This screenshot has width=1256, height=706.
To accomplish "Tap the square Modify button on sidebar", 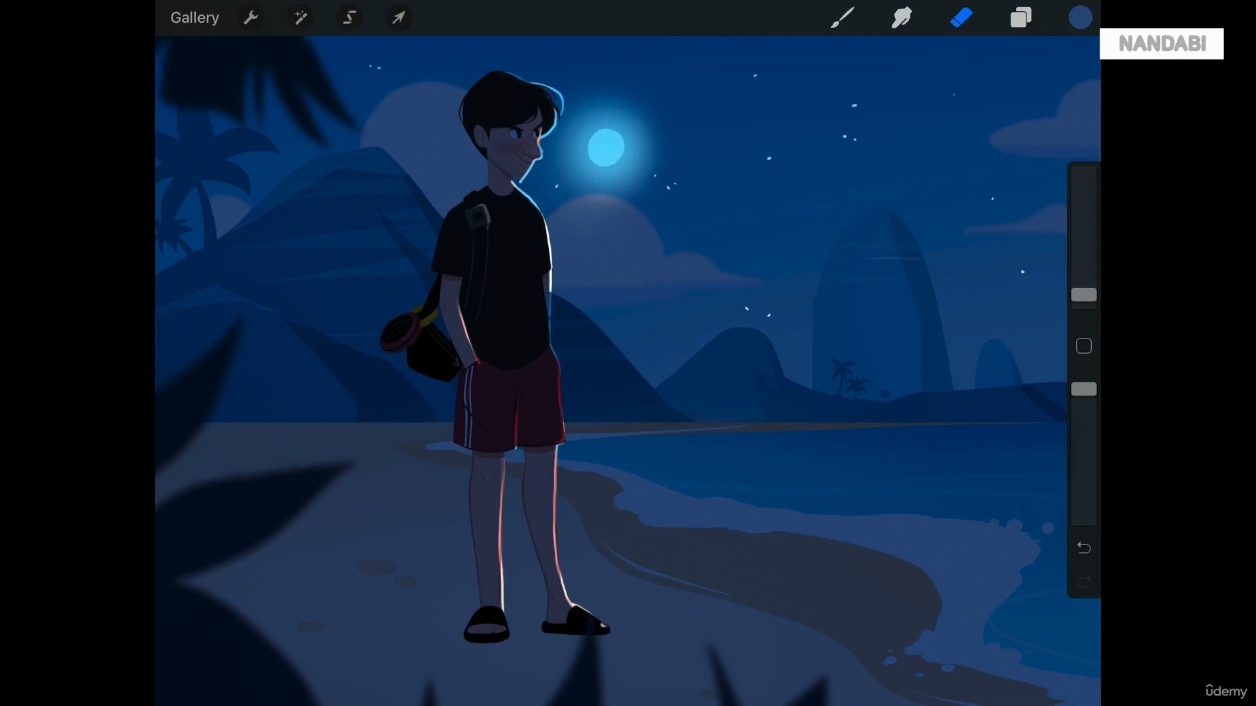I will [1084, 346].
